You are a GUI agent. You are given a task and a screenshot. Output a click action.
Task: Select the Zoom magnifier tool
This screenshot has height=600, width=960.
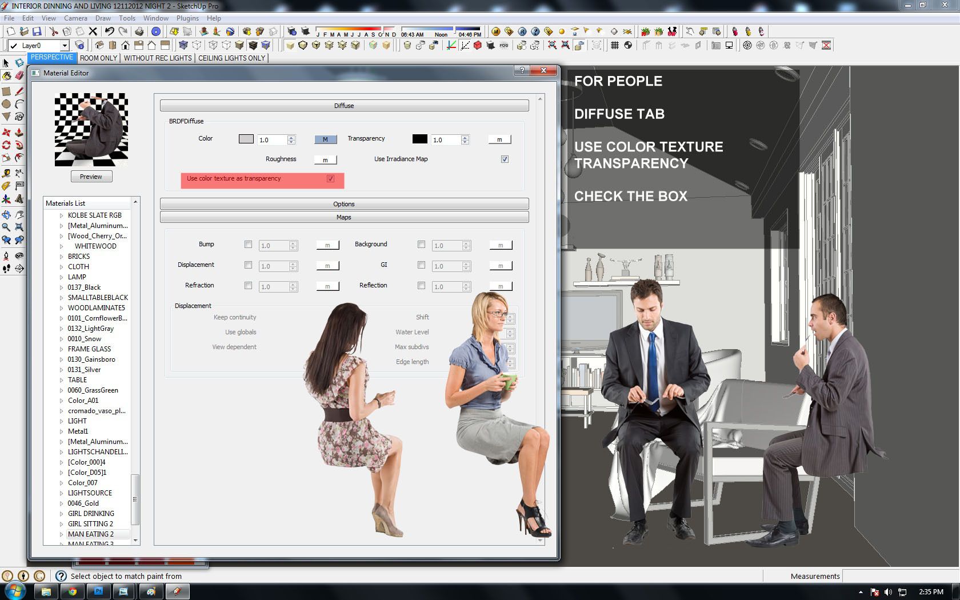pos(6,227)
